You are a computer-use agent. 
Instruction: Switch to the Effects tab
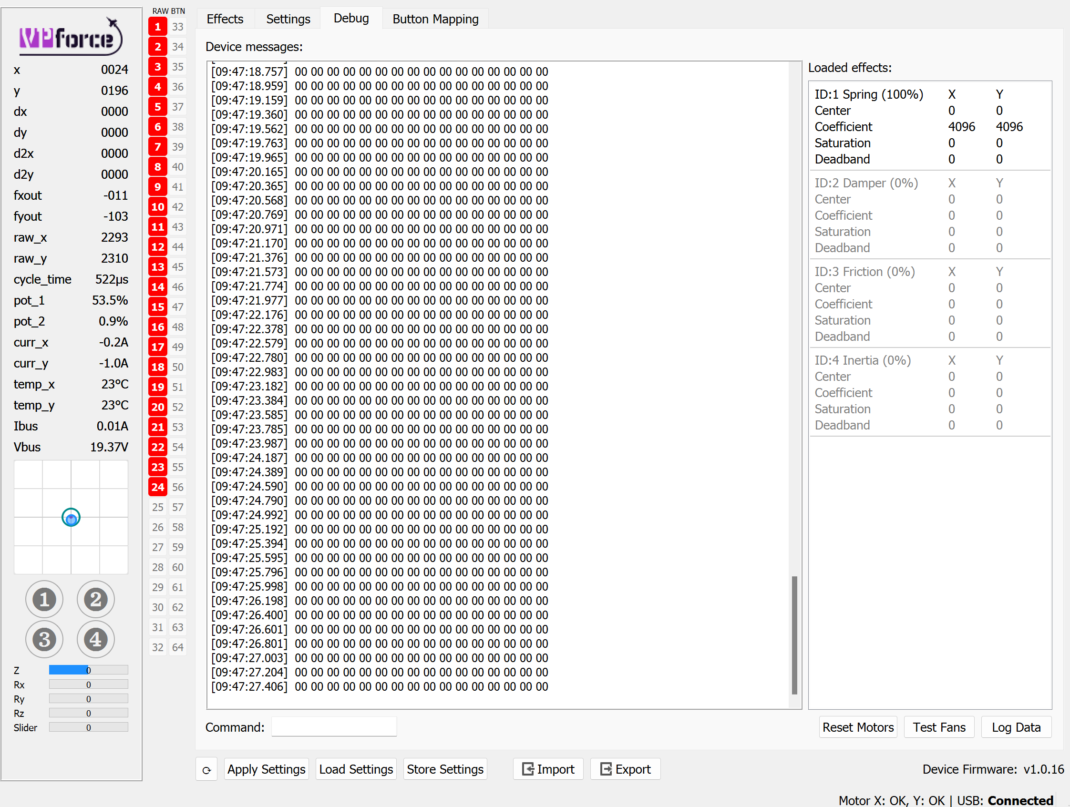click(225, 19)
